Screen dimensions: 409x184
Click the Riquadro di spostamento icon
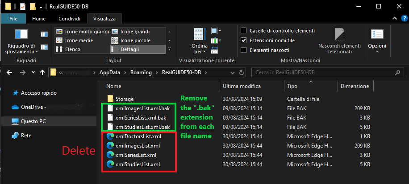[x=21, y=35]
